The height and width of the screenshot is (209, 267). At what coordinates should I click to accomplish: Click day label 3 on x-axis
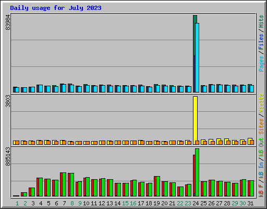tap(33, 203)
